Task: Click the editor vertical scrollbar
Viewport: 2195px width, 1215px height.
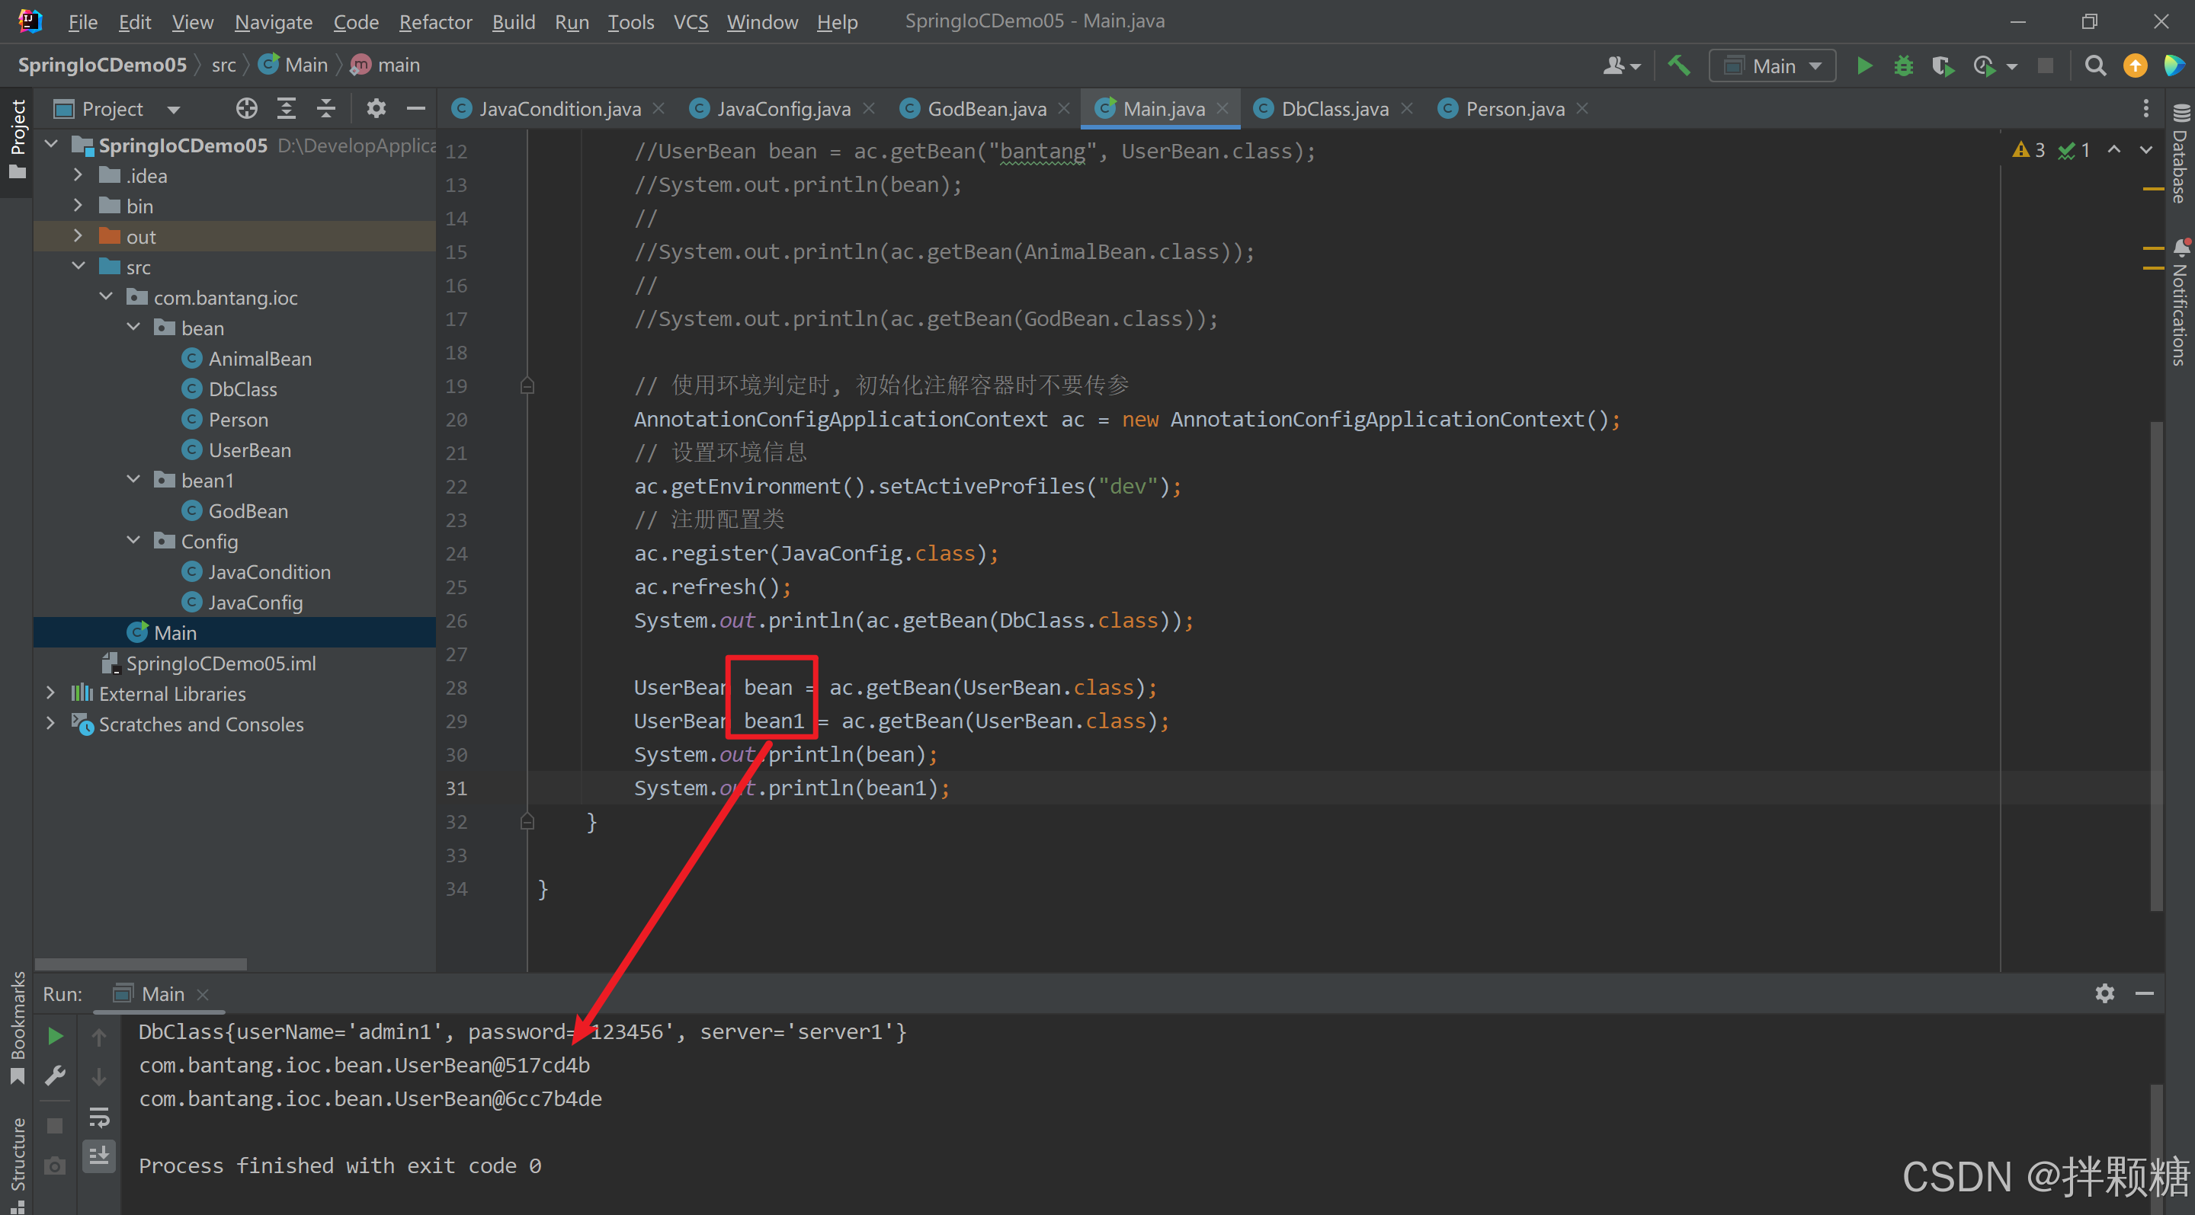Action: [2156, 664]
